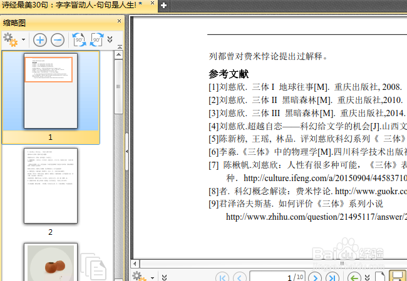Select page 1 thumbnail
This screenshot has width=407, height=281.
51,91
